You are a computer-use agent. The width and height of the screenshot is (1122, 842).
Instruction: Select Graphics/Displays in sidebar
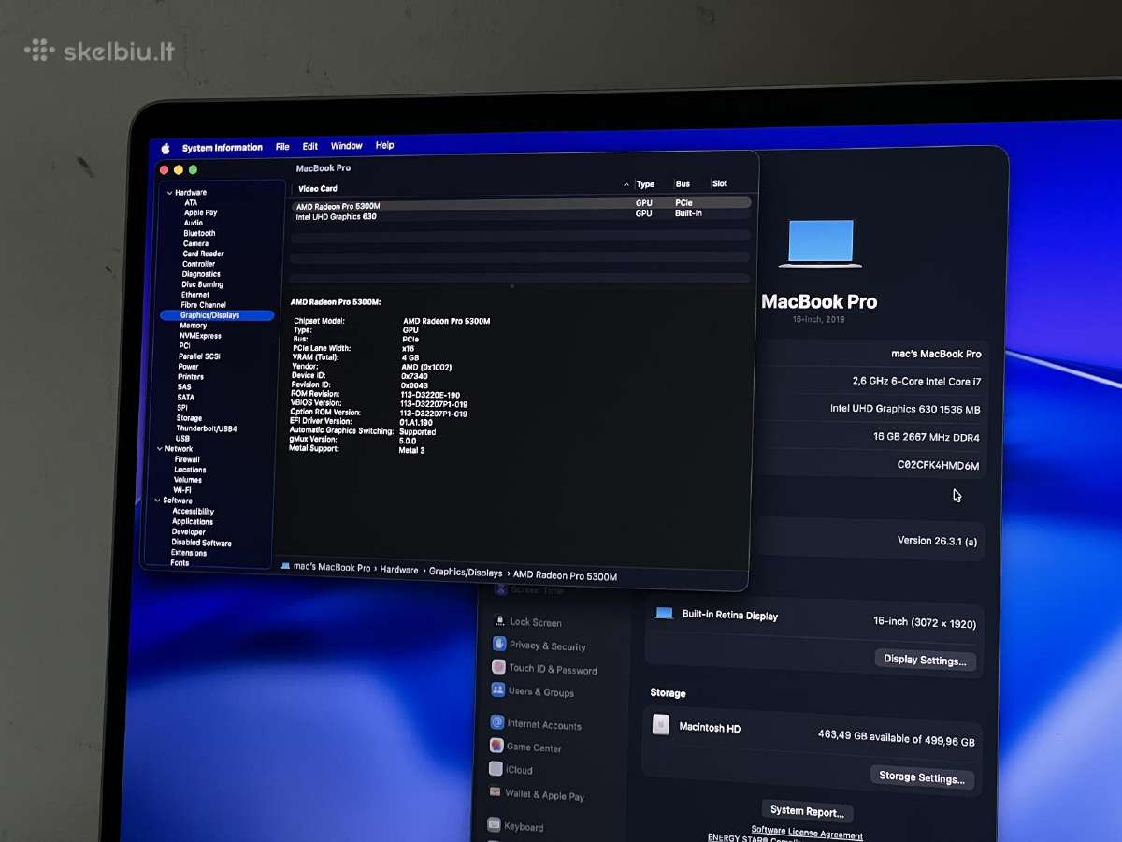pos(216,315)
